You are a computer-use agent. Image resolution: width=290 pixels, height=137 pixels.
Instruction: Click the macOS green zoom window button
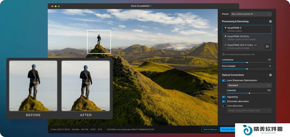point(59,6)
